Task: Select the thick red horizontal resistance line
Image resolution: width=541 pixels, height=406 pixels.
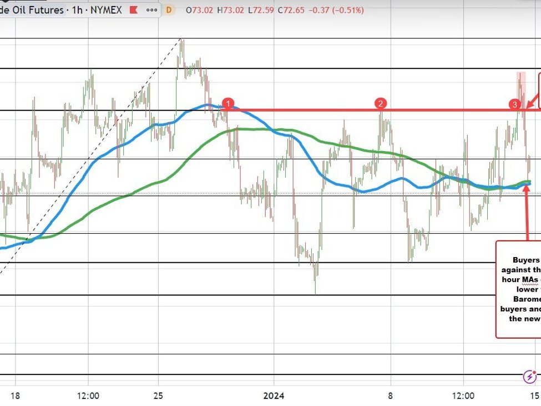Action: pyautogui.click(x=305, y=110)
